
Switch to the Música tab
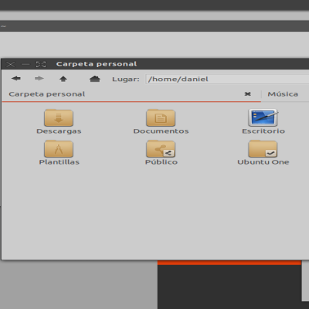283,94
